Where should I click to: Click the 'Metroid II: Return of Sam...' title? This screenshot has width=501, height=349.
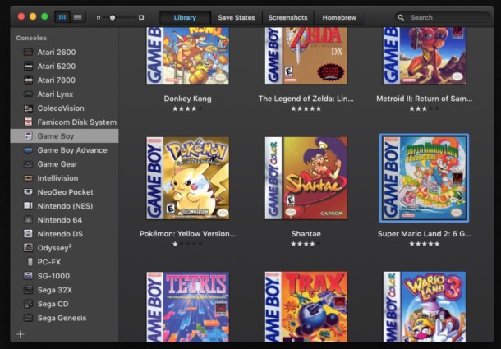coord(425,99)
